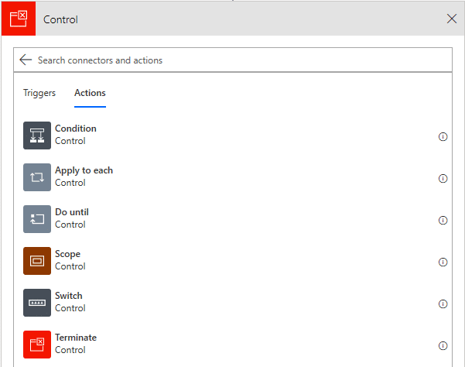Switch to the Triggers tab

[x=39, y=93]
